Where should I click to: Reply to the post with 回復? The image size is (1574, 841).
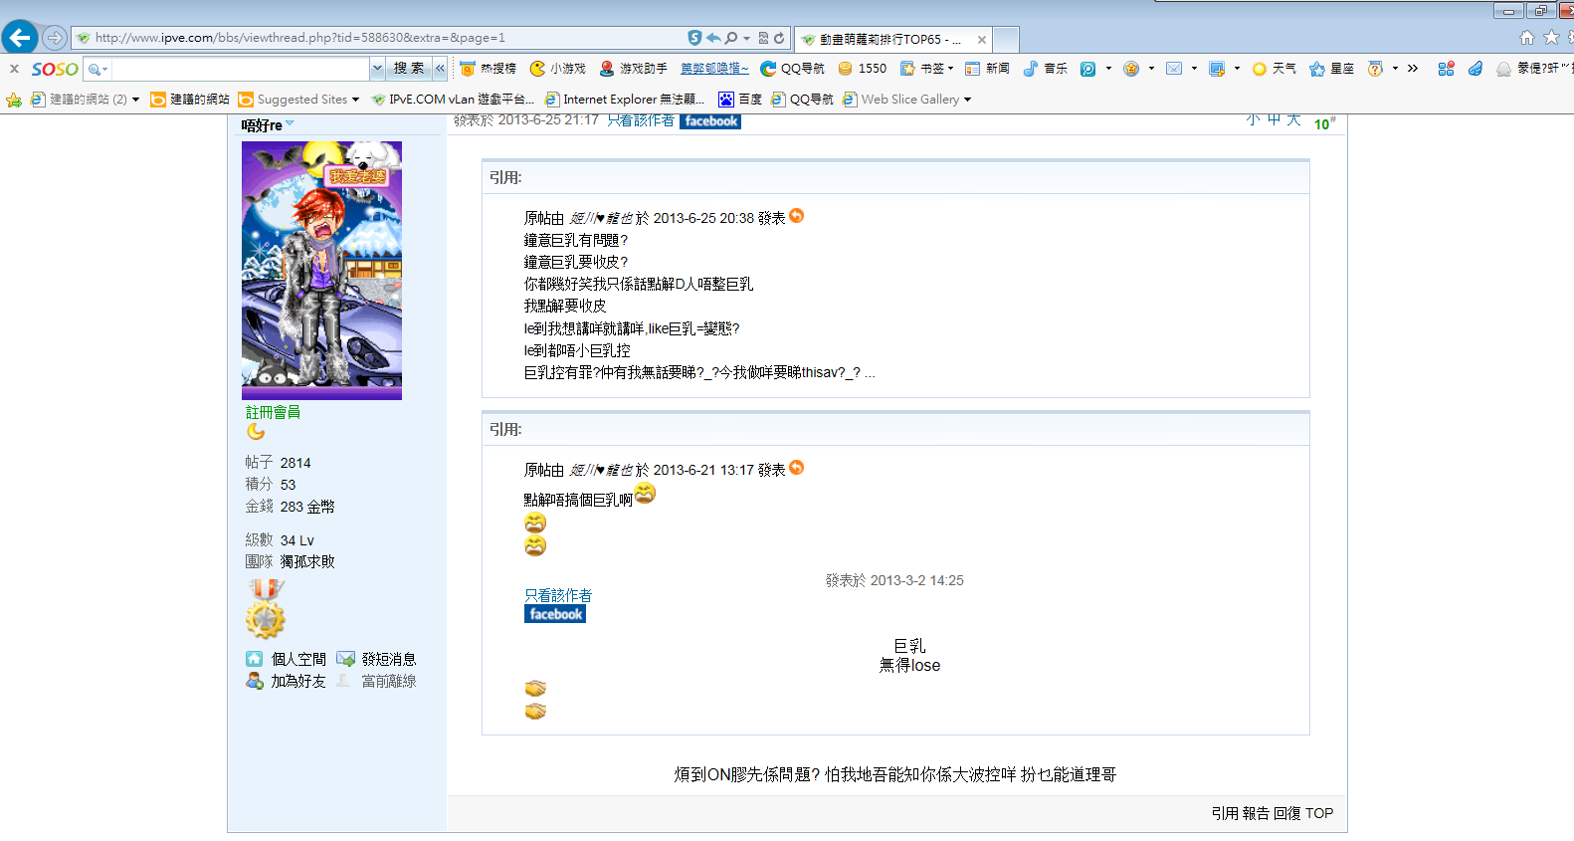(x=1287, y=813)
